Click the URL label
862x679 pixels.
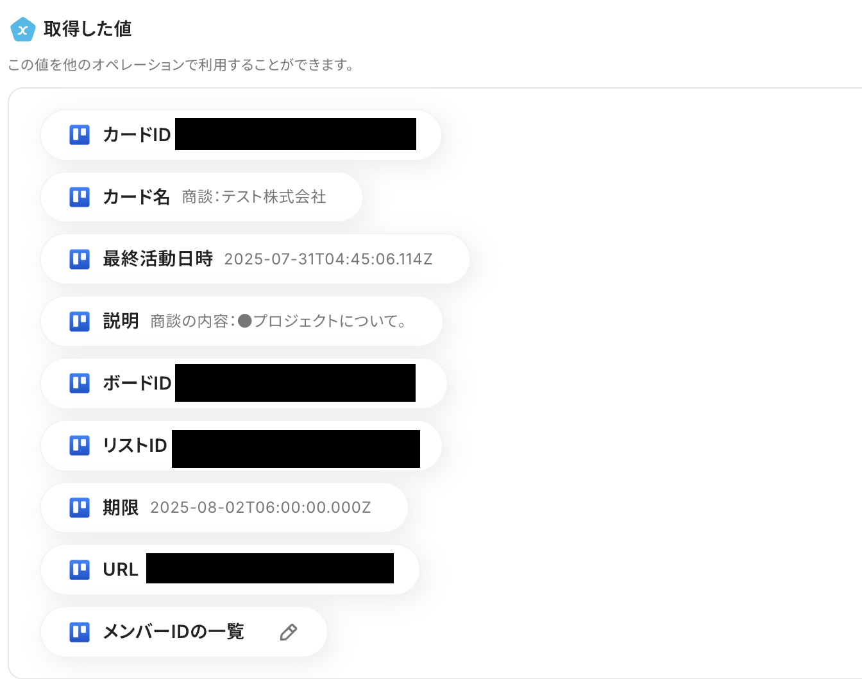(x=121, y=570)
